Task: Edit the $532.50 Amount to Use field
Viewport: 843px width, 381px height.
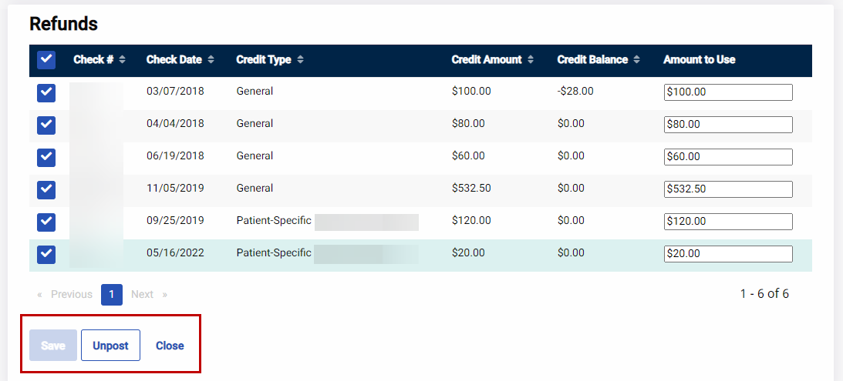Action: tap(727, 189)
